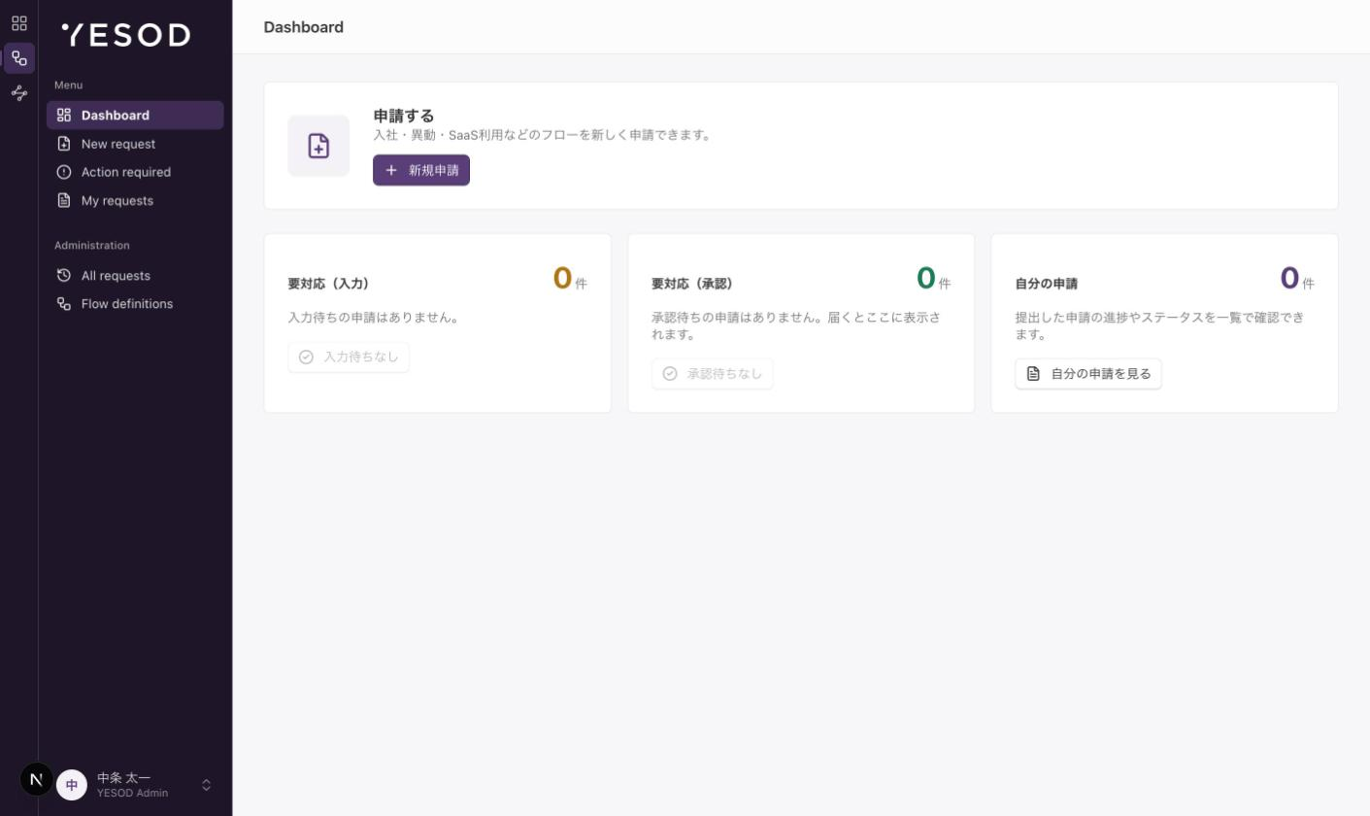Click the large file-plus icon in 申請する card
Screen dimensions: 1370x816
pyautogui.click(x=318, y=146)
